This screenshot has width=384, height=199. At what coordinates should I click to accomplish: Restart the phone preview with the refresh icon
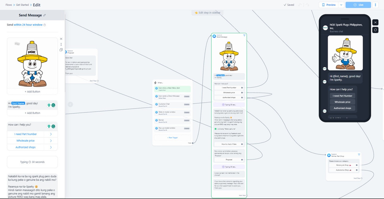point(376,30)
